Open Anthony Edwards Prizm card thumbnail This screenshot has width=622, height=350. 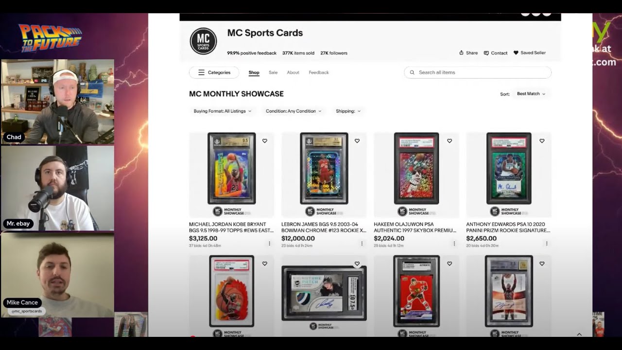pos(509,168)
